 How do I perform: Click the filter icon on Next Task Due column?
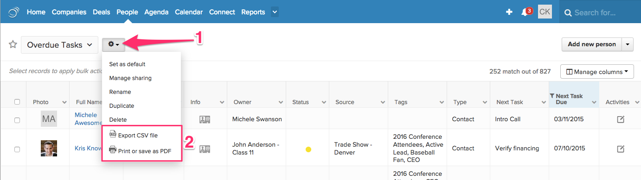[552, 96]
